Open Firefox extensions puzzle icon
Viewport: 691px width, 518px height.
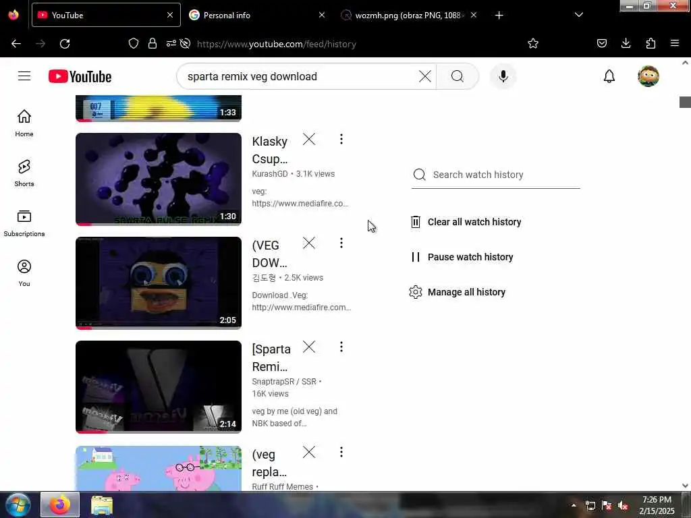point(651,43)
